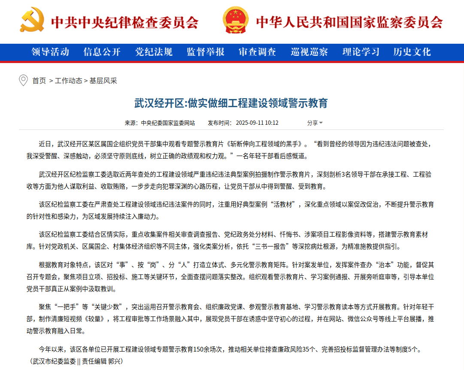Select 党纪法规 in the navigation bar

pyautogui.click(x=154, y=52)
